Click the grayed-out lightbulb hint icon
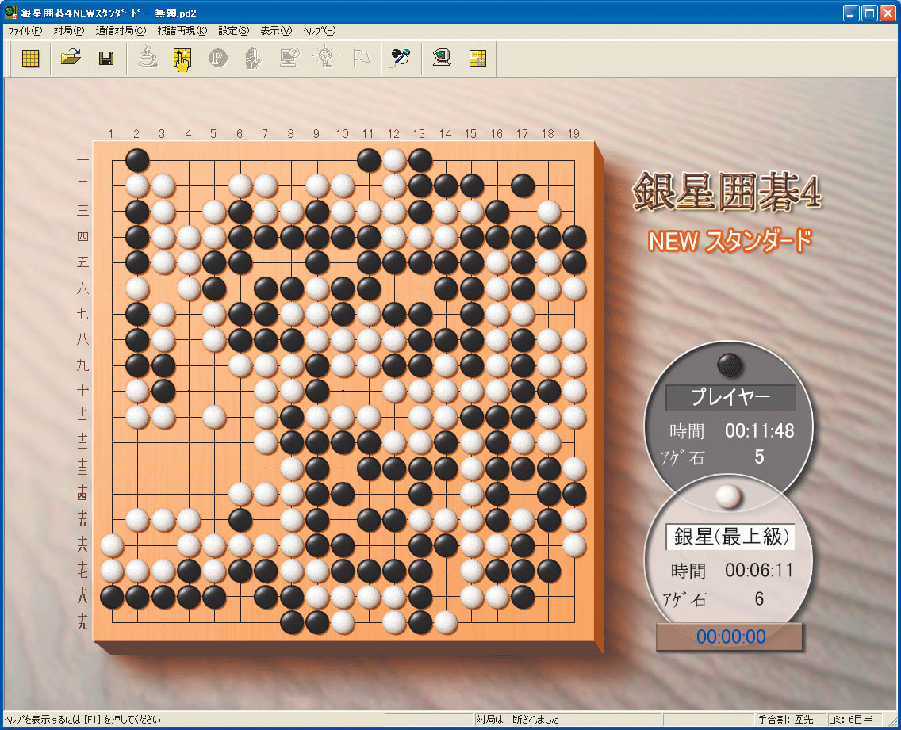901x730 pixels. [x=325, y=58]
